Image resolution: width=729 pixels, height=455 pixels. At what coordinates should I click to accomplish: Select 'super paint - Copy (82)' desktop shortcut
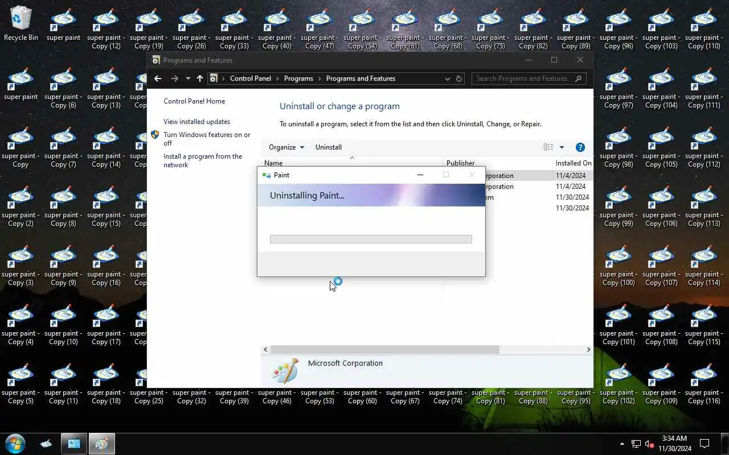coord(533,28)
